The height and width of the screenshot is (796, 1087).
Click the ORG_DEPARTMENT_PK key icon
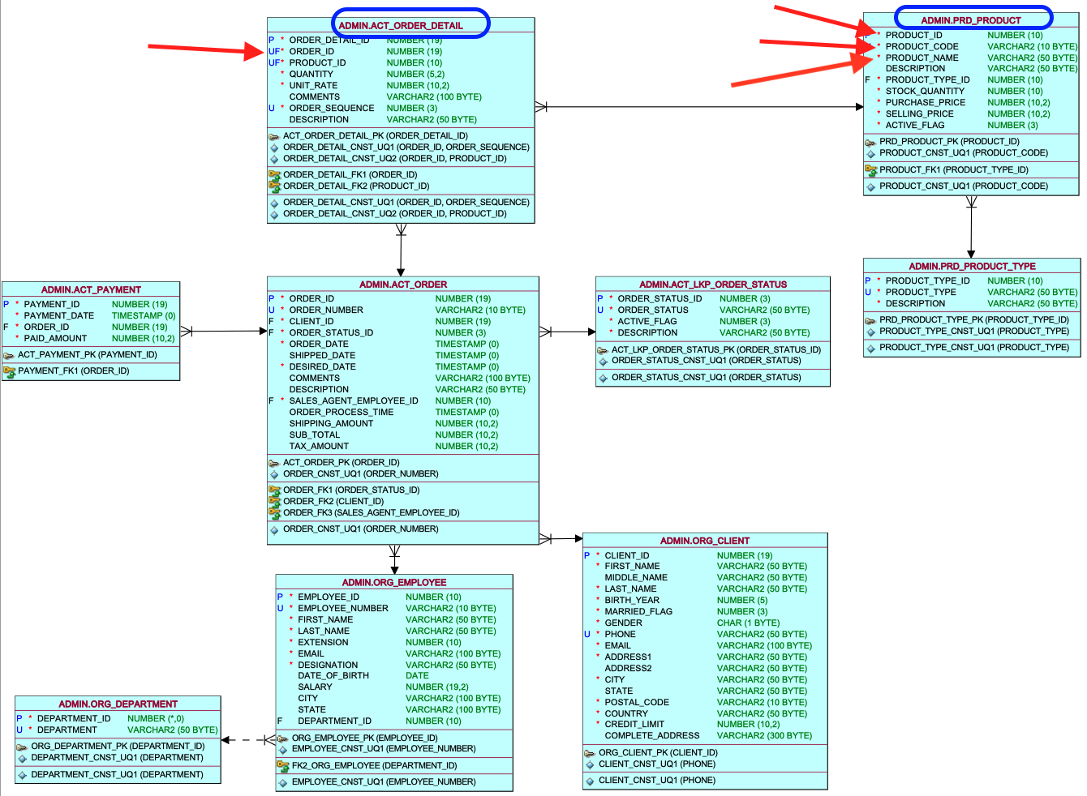22,747
